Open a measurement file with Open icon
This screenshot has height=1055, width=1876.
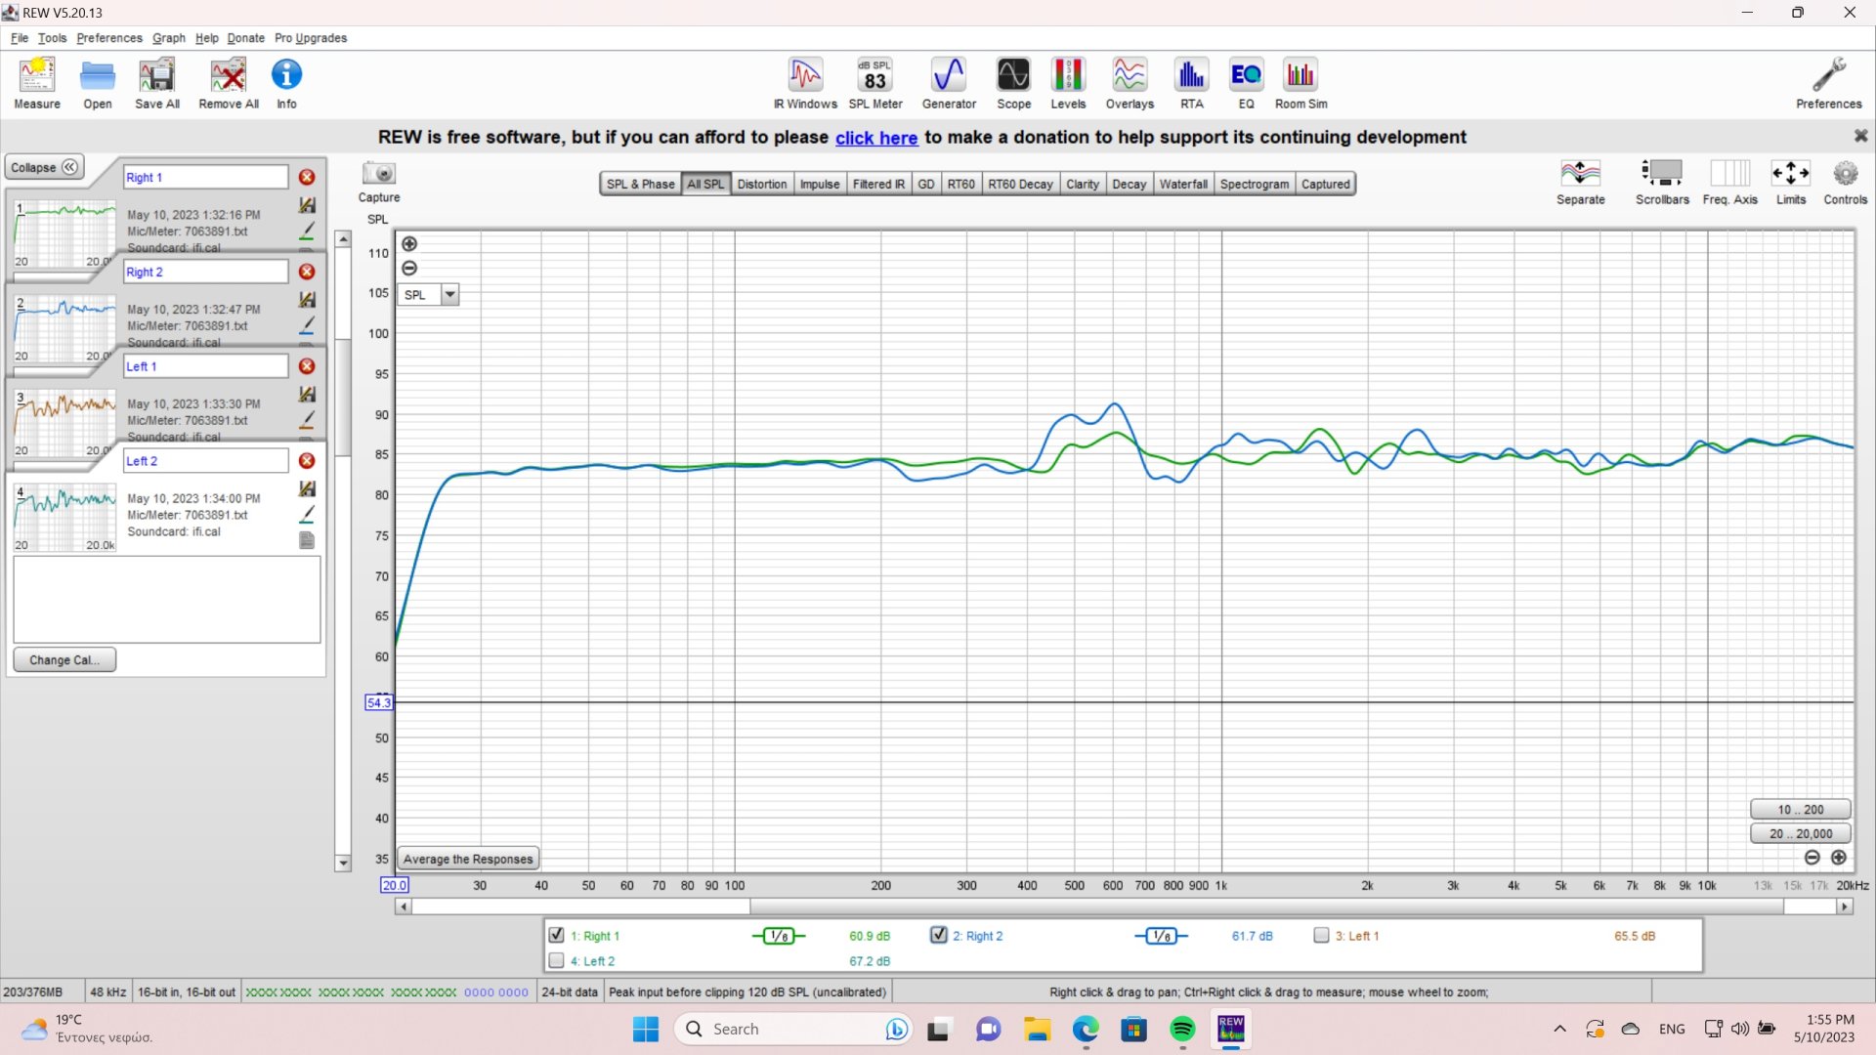click(98, 83)
